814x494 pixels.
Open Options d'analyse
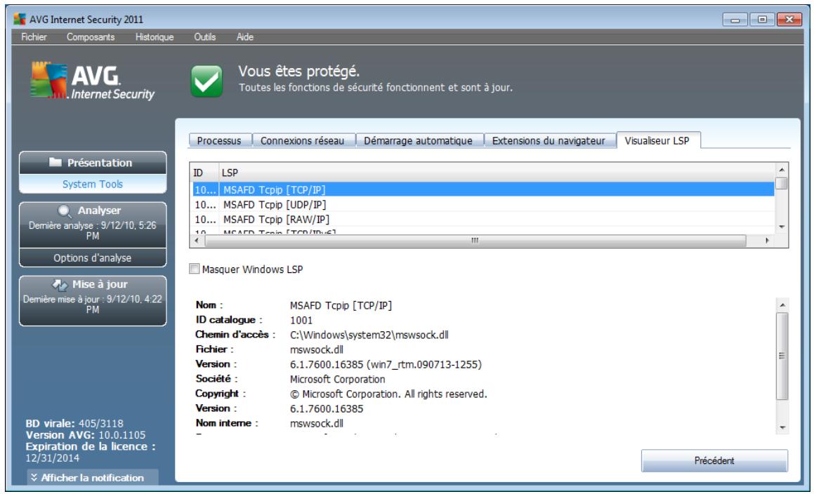click(x=93, y=258)
